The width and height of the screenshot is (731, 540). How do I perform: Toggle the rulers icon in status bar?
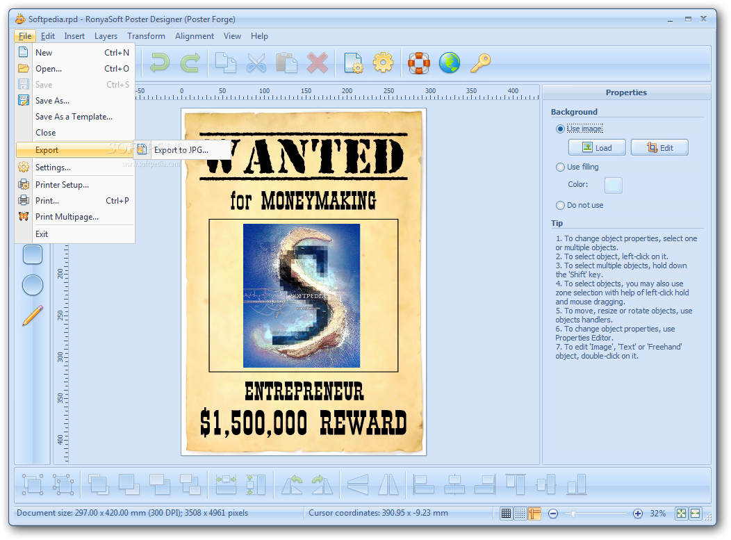point(534,514)
